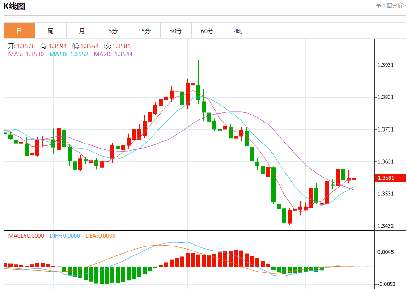Click the MA20: 1.3544 legend
The width and height of the screenshot is (407, 289).
[x=113, y=54]
